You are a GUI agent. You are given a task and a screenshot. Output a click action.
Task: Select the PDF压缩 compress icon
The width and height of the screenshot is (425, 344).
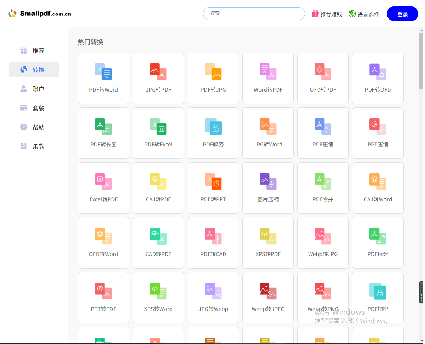tap(323, 127)
